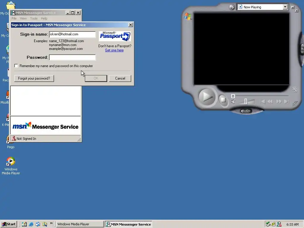Minimize the Windows Media Player skin
Image resolution: width=304 pixels, height=228 pixels.
coord(293,7)
